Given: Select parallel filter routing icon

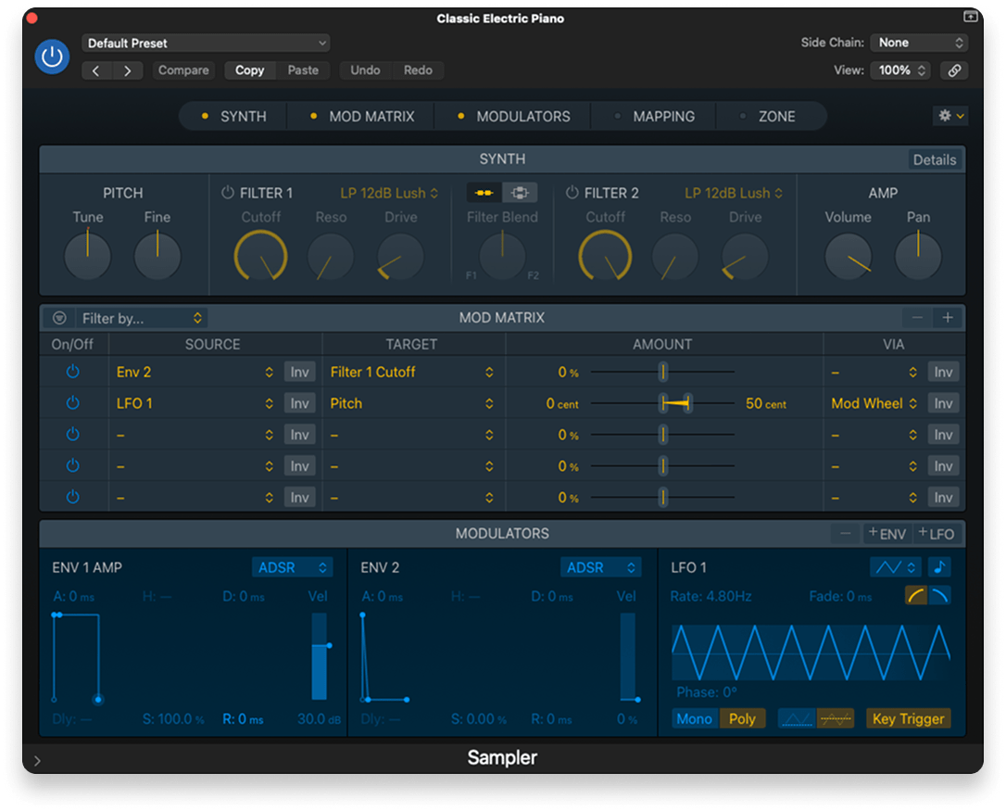Looking at the screenshot, I should pos(520,193).
